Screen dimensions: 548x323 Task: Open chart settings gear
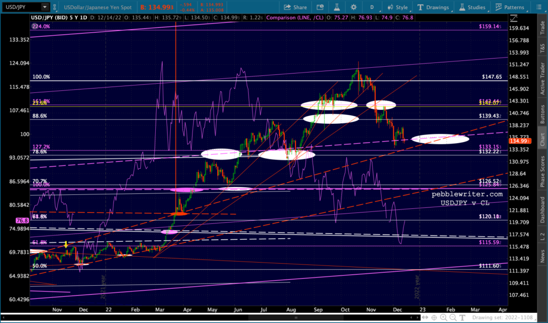click(x=354, y=7)
